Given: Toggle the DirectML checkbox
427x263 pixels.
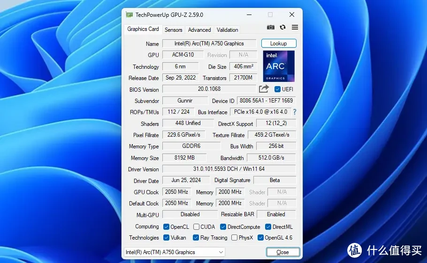Looking at the screenshot, I should click(268, 226).
